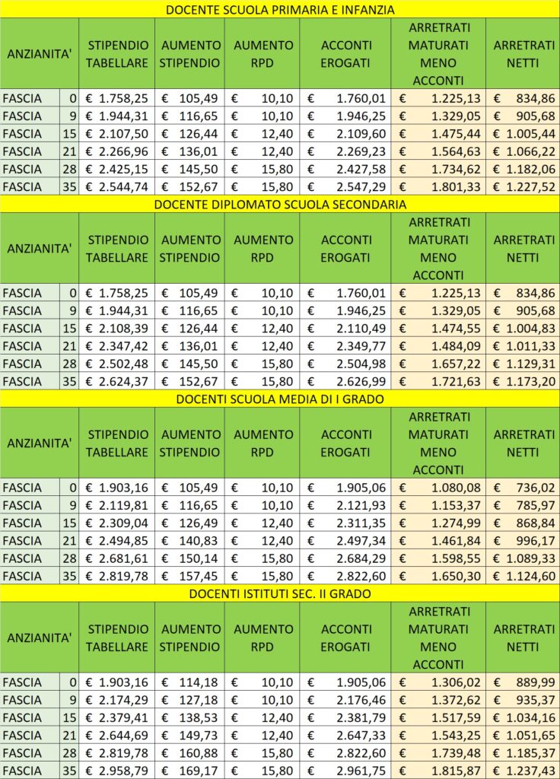Select the advances paid cell 2.647,33
This screenshot has width=560, height=779.
coord(345,736)
